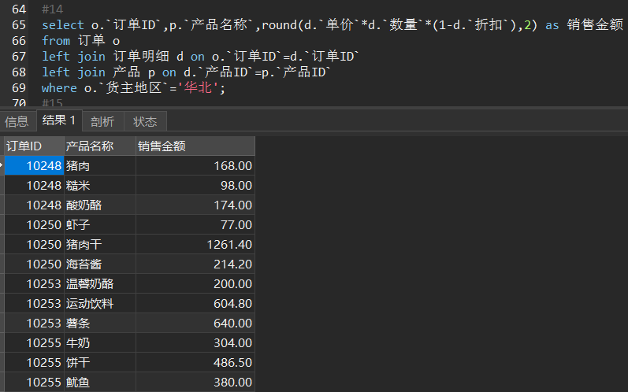Select the 猪肉 product cell

78,166
